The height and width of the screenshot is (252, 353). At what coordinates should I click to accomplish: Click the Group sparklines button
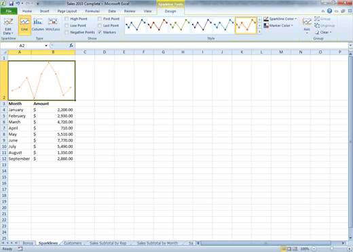pyautogui.click(x=322, y=19)
